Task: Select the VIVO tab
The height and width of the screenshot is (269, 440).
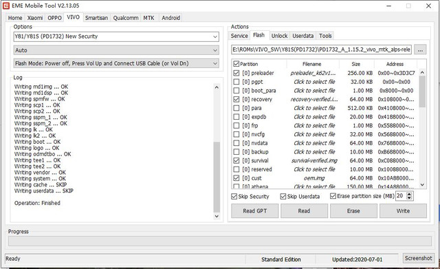Action: point(74,17)
